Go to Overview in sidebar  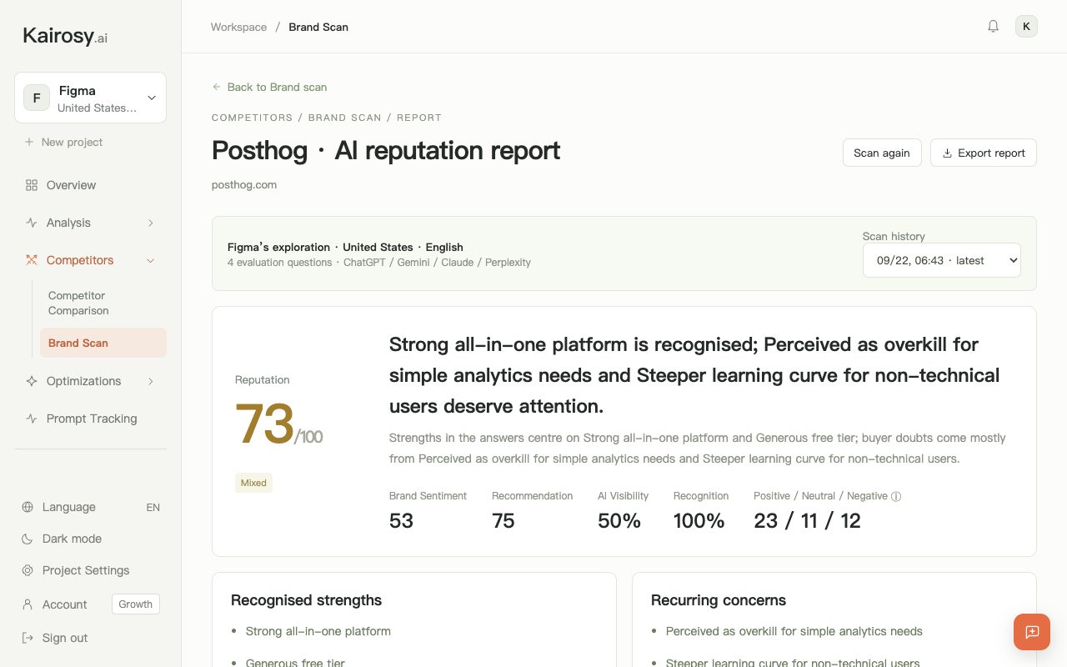[90, 185]
